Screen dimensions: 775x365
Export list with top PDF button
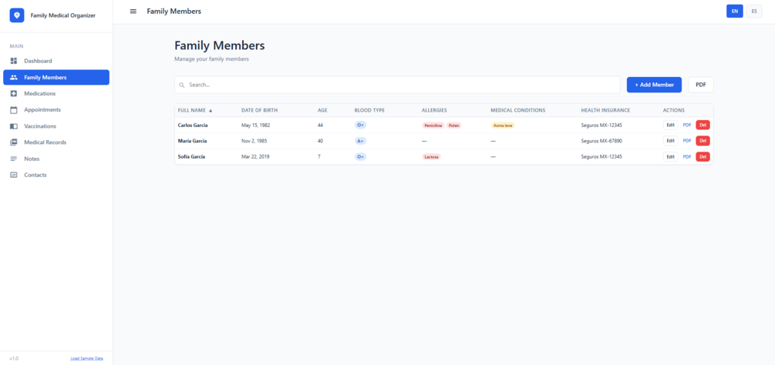coord(700,85)
